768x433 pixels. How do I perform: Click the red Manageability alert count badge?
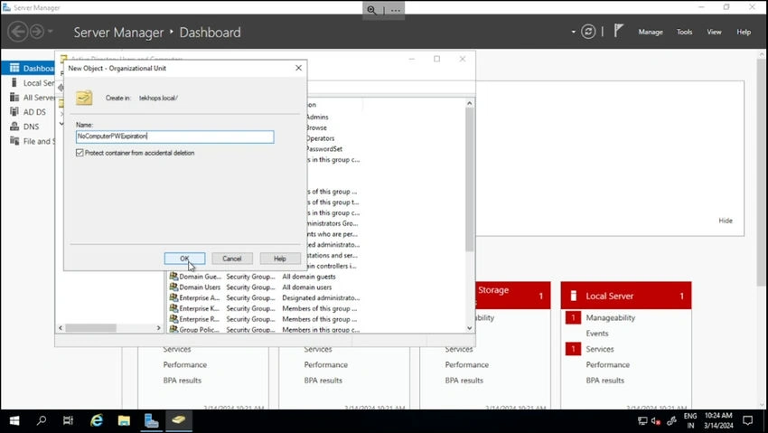(573, 317)
